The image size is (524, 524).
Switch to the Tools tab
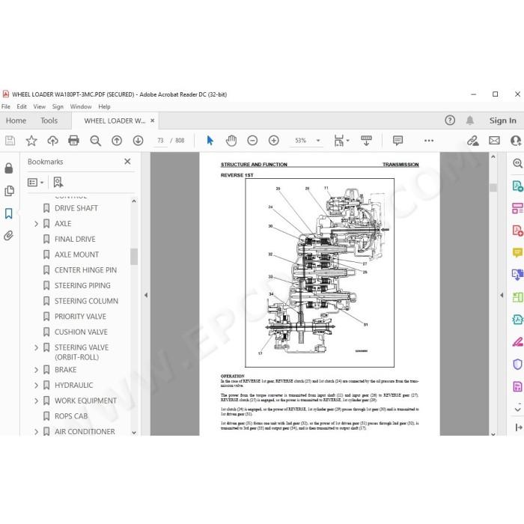click(49, 121)
